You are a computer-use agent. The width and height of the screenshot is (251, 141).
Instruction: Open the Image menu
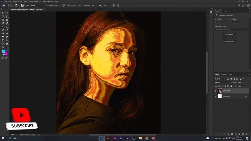15,2
